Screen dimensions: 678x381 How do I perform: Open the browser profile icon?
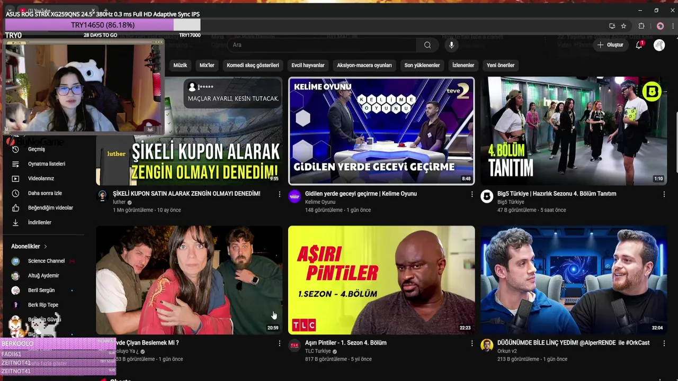click(x=660, y=26)
